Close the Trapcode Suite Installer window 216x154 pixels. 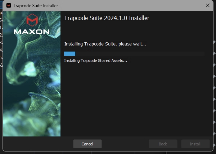[208, 5]
